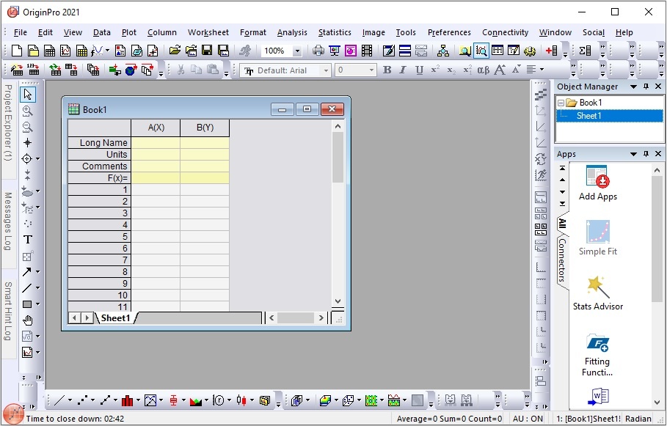Open the Fitting Function app
667x426 pixels.
[x=598, y=355]
